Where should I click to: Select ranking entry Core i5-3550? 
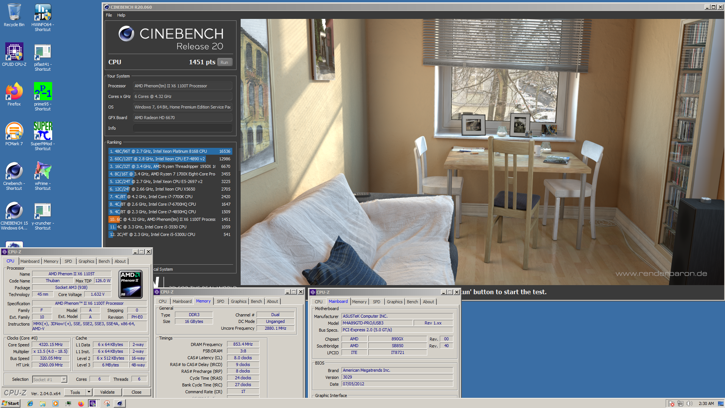(x=170, y=227)
